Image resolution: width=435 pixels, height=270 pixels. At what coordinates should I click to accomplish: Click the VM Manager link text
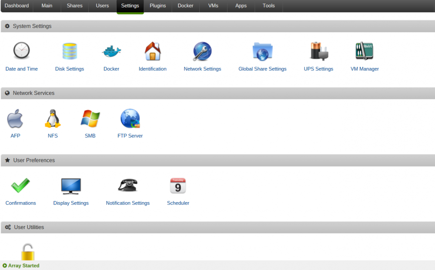(x=365, y=69)
